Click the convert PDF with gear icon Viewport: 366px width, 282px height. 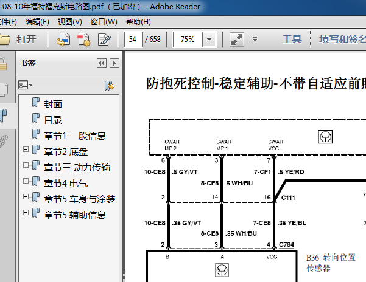click(83, 40)
